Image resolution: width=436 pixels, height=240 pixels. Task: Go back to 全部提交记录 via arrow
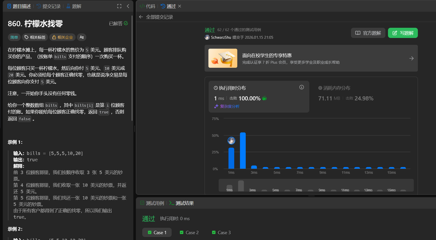click(141, 17)
